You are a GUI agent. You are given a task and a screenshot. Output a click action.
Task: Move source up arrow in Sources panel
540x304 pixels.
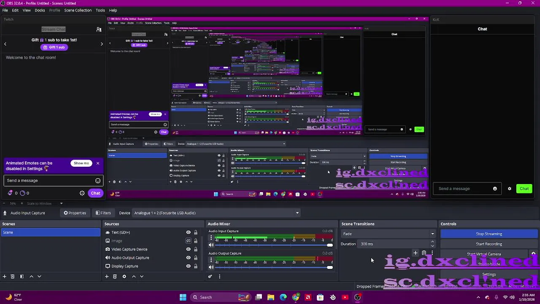[x=134, y=277]
